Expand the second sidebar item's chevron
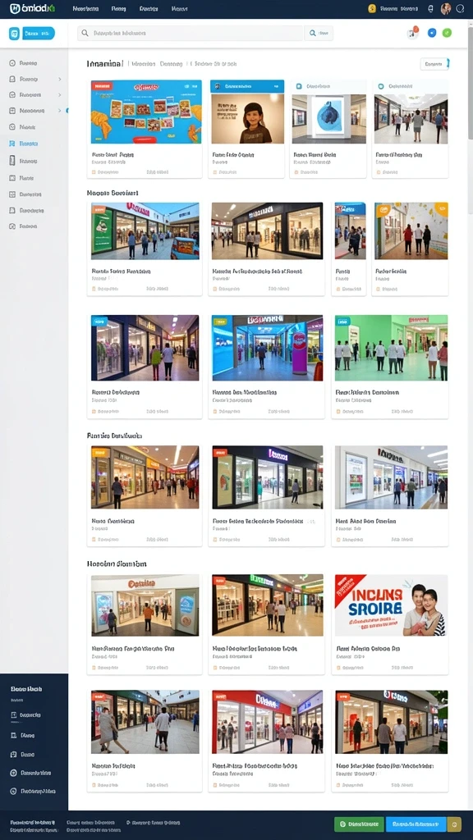The height and width of the screenshot is (840, 473). pyautogui.click(x=59, y=80)
